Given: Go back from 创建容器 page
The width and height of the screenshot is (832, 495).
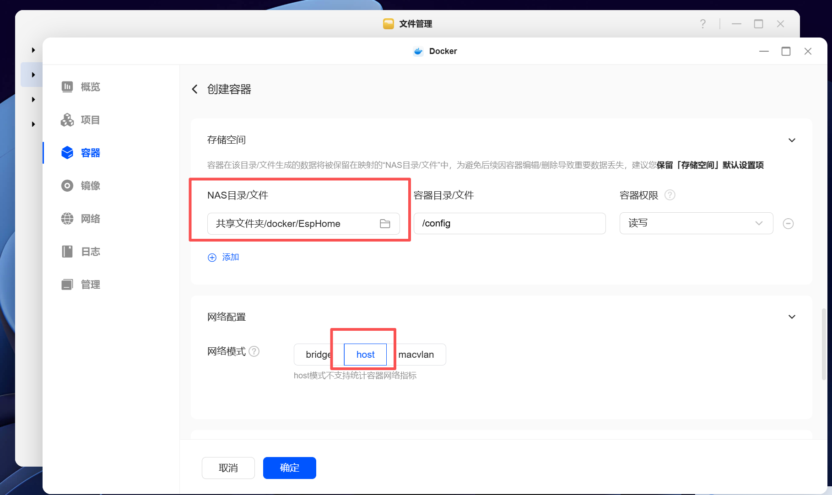Looking at the screenshot, I should (x=195, y=89).
